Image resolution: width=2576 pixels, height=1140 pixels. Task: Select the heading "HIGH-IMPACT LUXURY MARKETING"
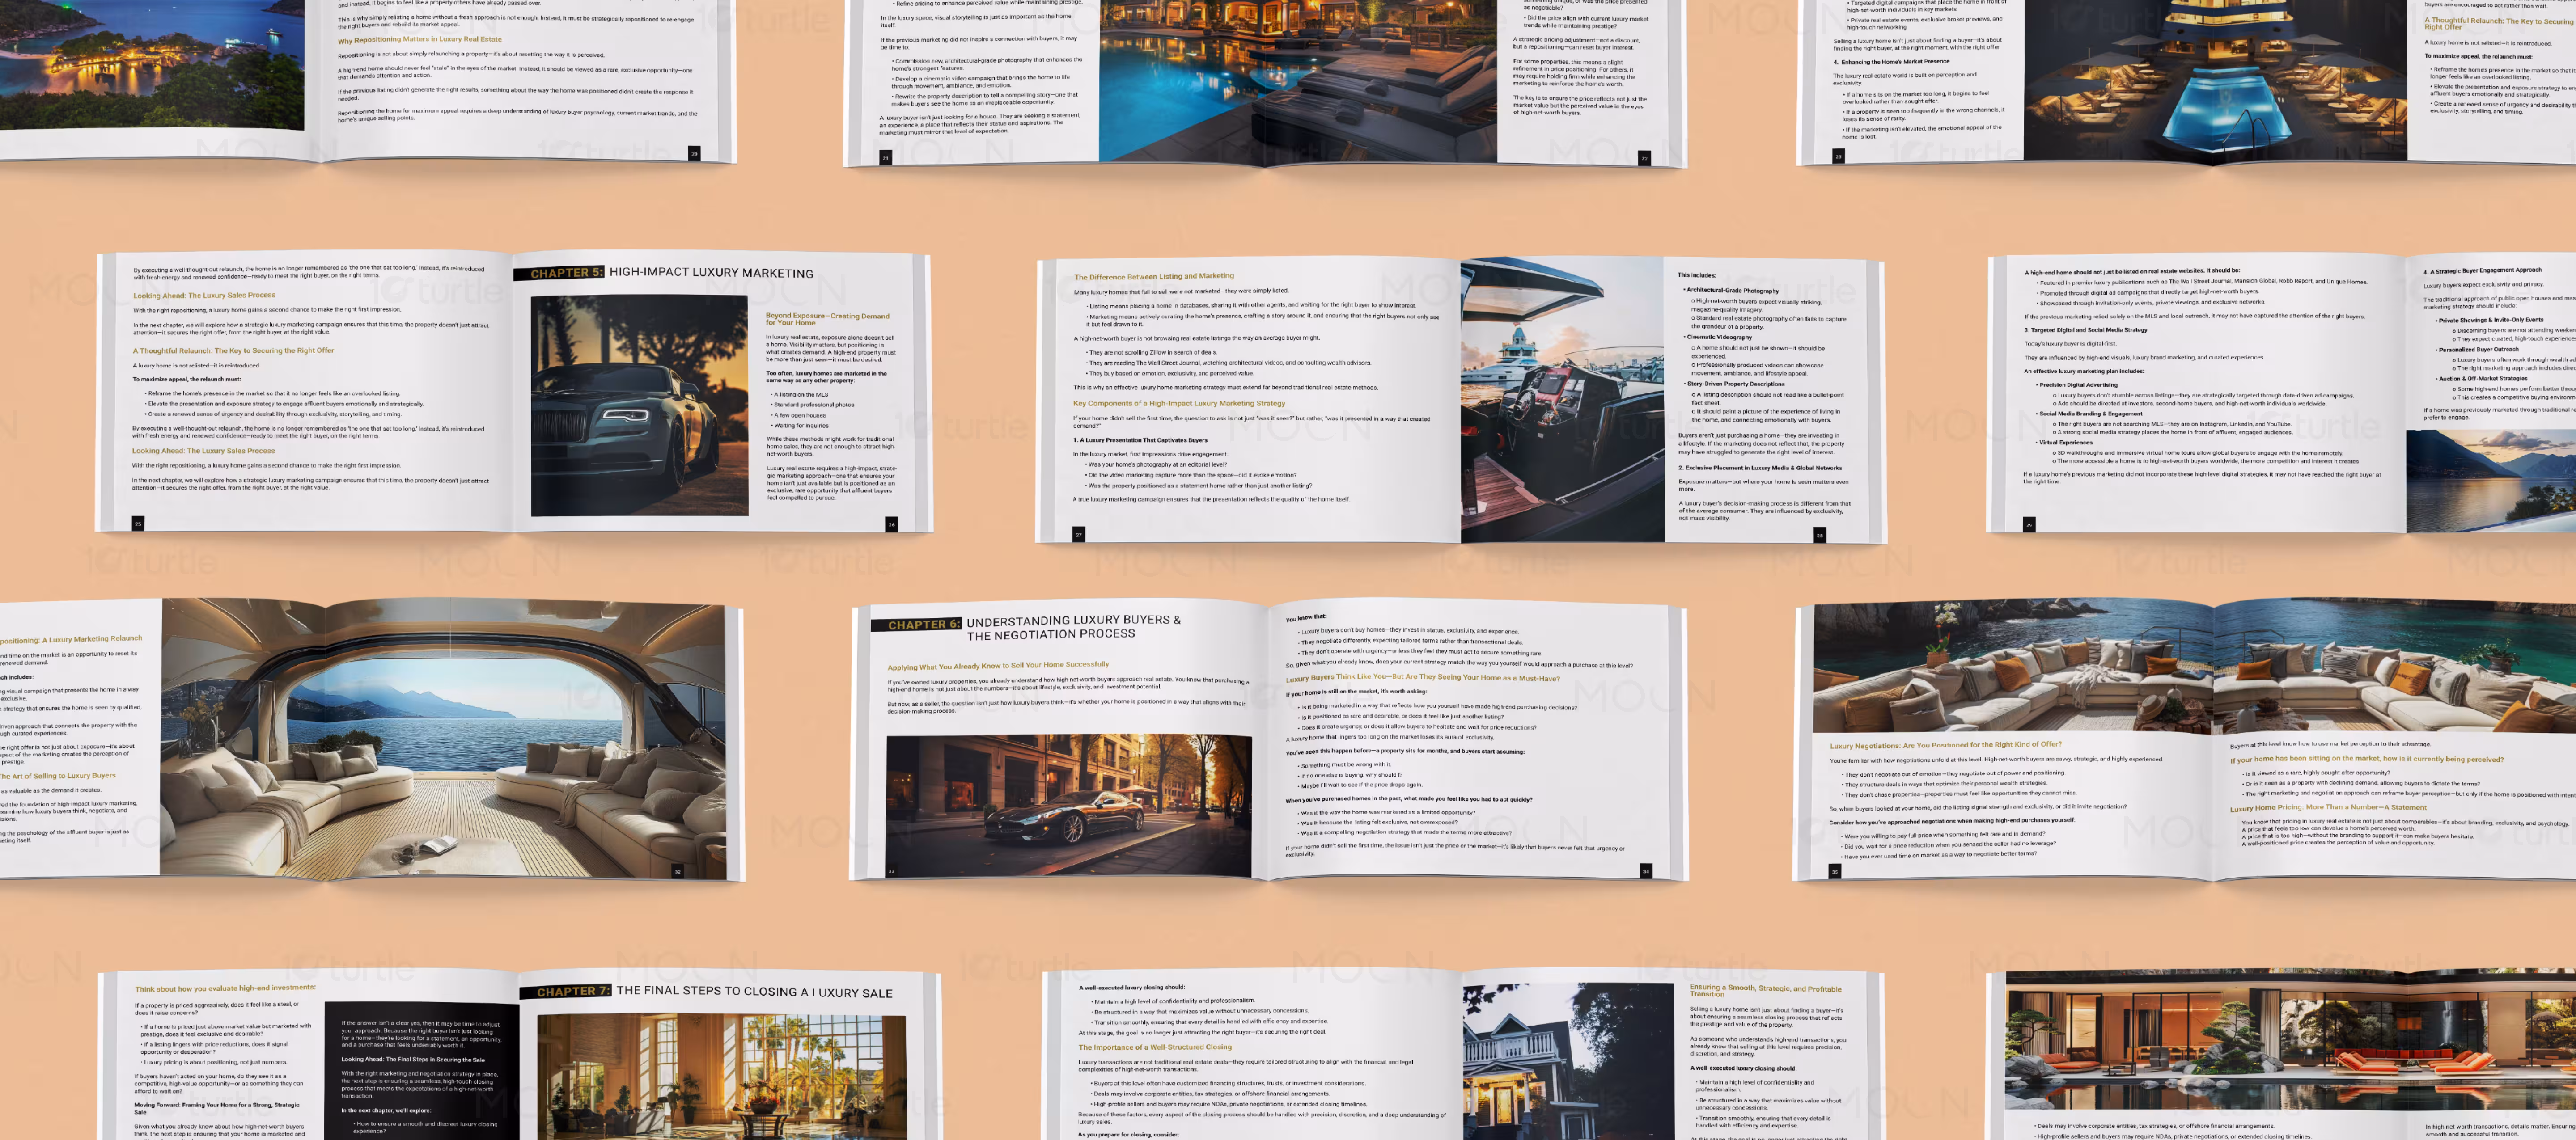pyautogui.click(x=711, y=273)
